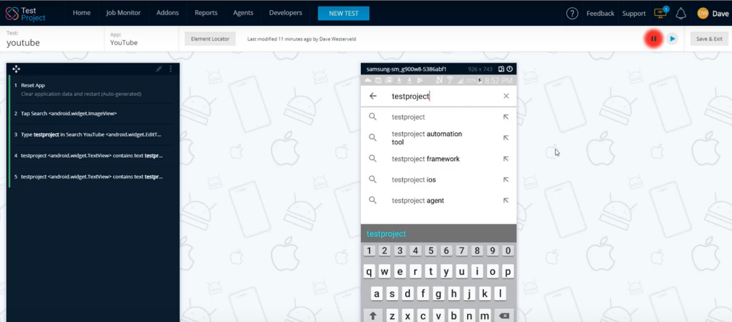Pause recording with the red button
732x322 pixels.
click(x=654, y=38)
